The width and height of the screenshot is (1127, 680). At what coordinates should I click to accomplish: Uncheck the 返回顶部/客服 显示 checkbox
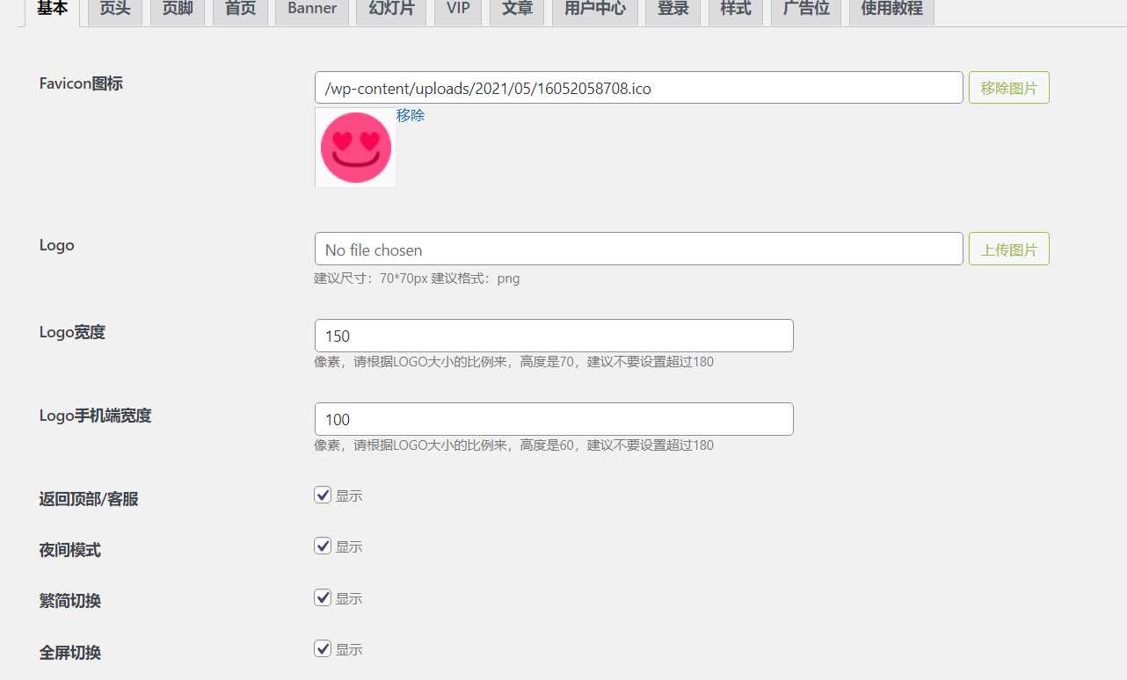point(323,495)
